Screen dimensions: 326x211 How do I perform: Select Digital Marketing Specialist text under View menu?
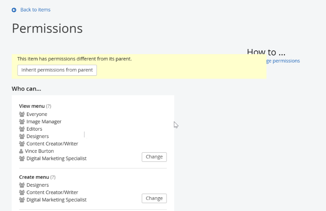coord(56,159)
